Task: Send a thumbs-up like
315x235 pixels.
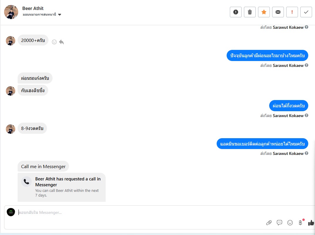Action: pos(311,223)
